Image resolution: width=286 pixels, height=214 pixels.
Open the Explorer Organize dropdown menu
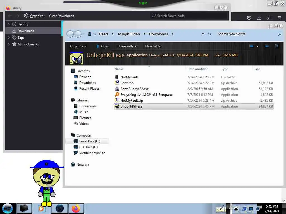(78, 46)
